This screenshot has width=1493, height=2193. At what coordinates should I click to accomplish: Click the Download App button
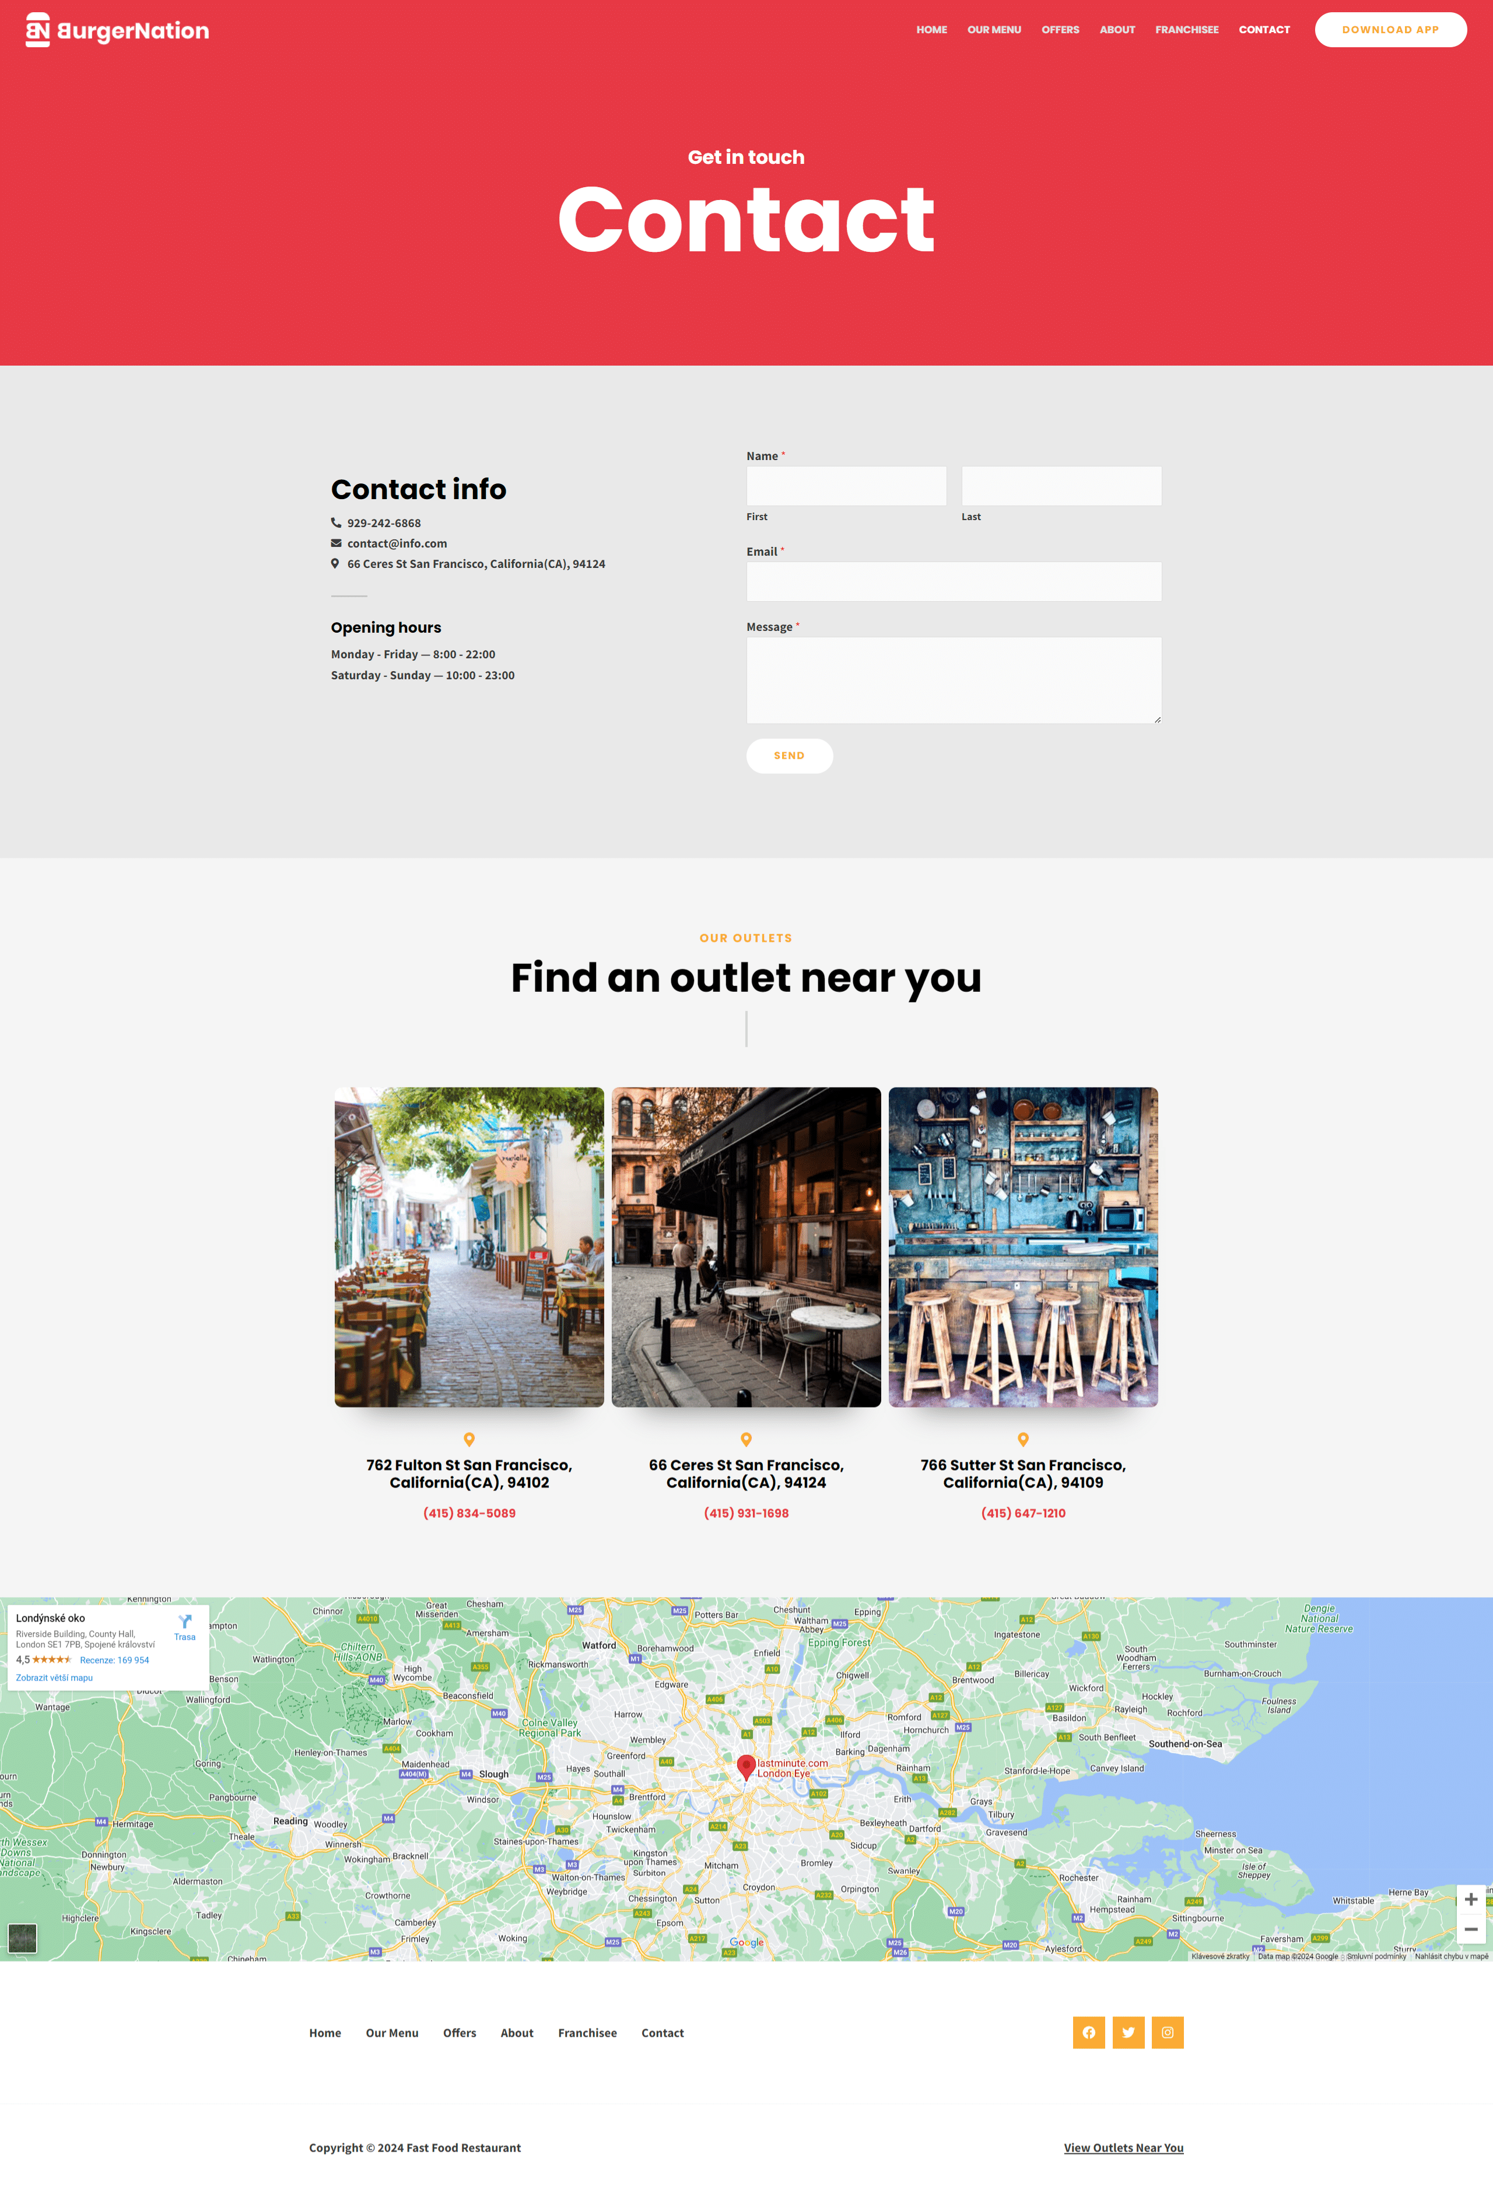[1390, 29]
